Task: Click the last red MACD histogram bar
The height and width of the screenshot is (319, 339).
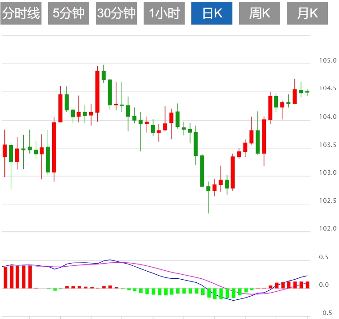Action: [x=307, y=285]
